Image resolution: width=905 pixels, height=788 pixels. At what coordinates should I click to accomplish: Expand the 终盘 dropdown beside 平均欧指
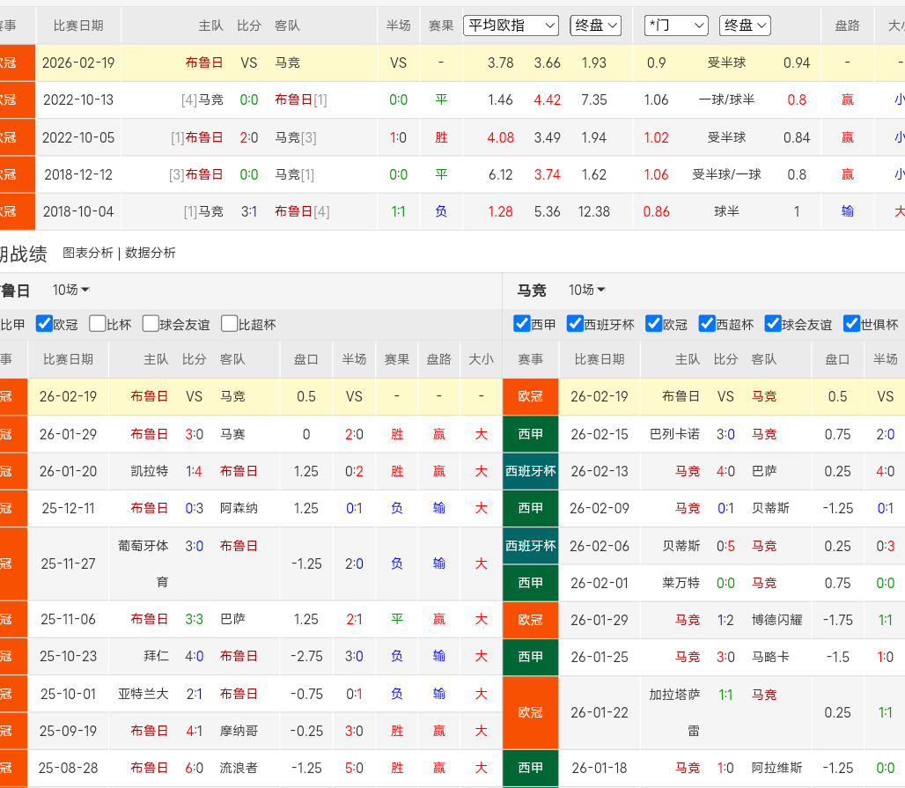point(595,26)
